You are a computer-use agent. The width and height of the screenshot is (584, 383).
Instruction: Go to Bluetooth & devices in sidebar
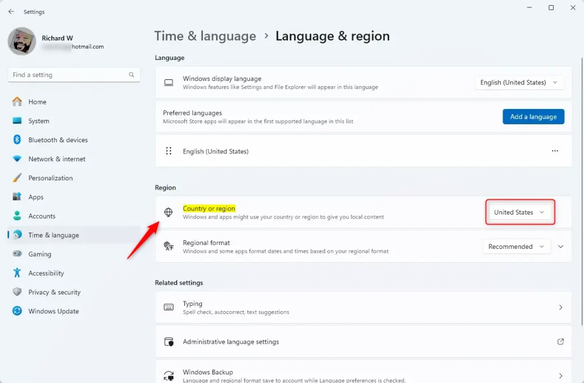click(x=58, y=140)
